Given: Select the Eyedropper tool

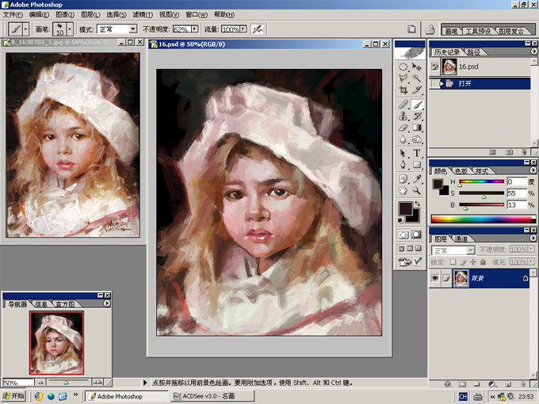Looking at the screenshot, I should coord(416,179).
